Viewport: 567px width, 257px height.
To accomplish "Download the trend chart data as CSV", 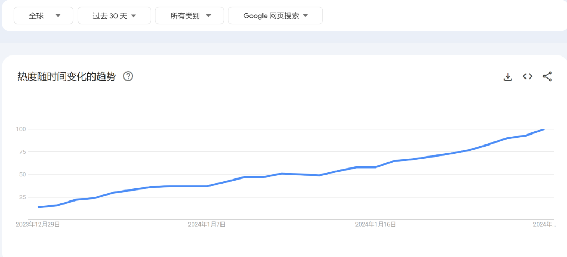I will click(508, 77).
